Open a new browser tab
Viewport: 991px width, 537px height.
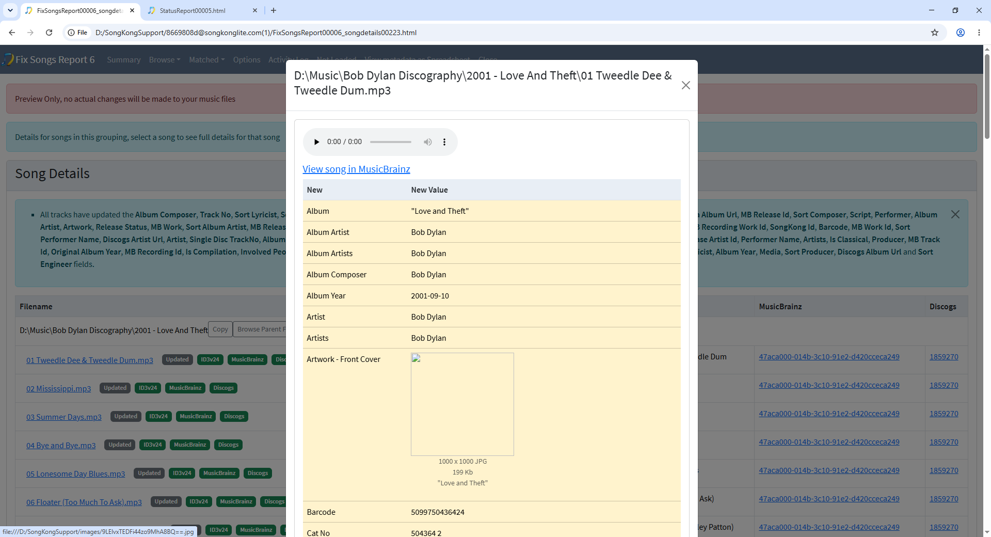(274, 10)
